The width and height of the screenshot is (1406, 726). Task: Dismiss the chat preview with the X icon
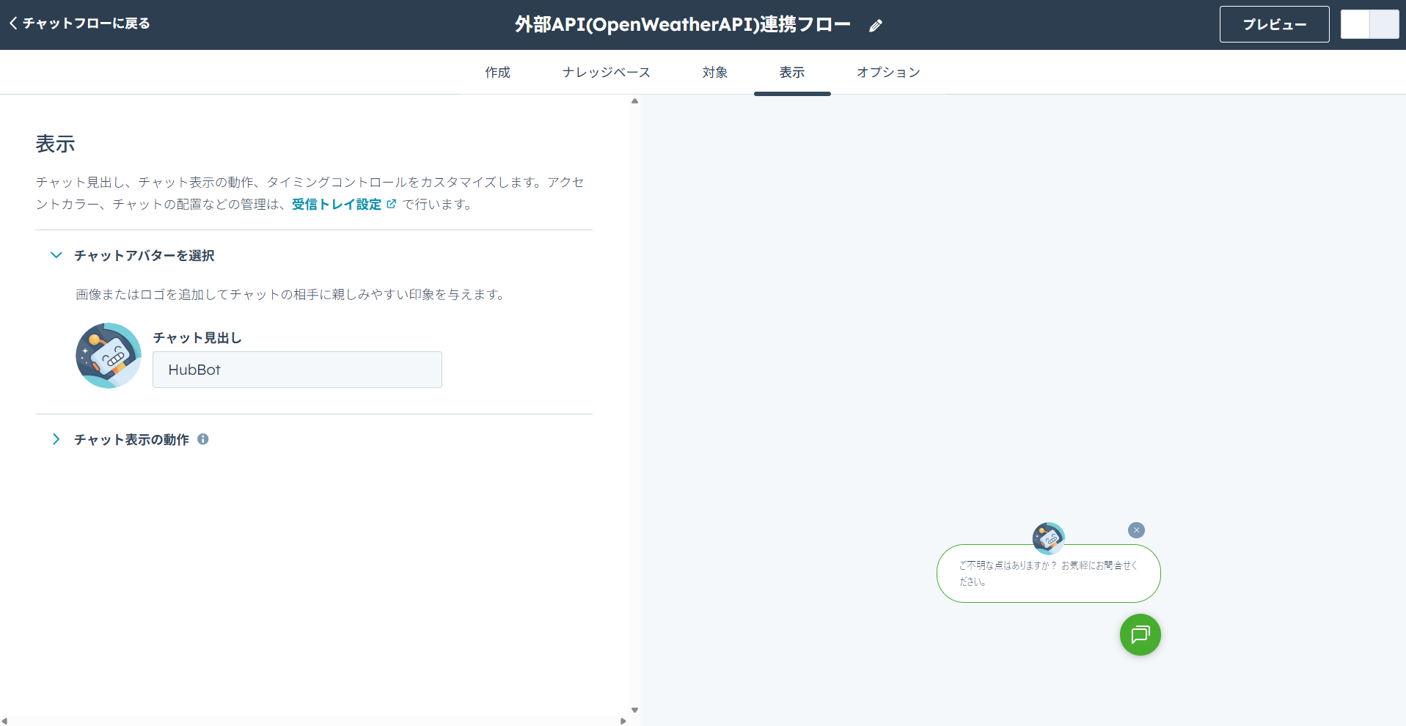1137,529
